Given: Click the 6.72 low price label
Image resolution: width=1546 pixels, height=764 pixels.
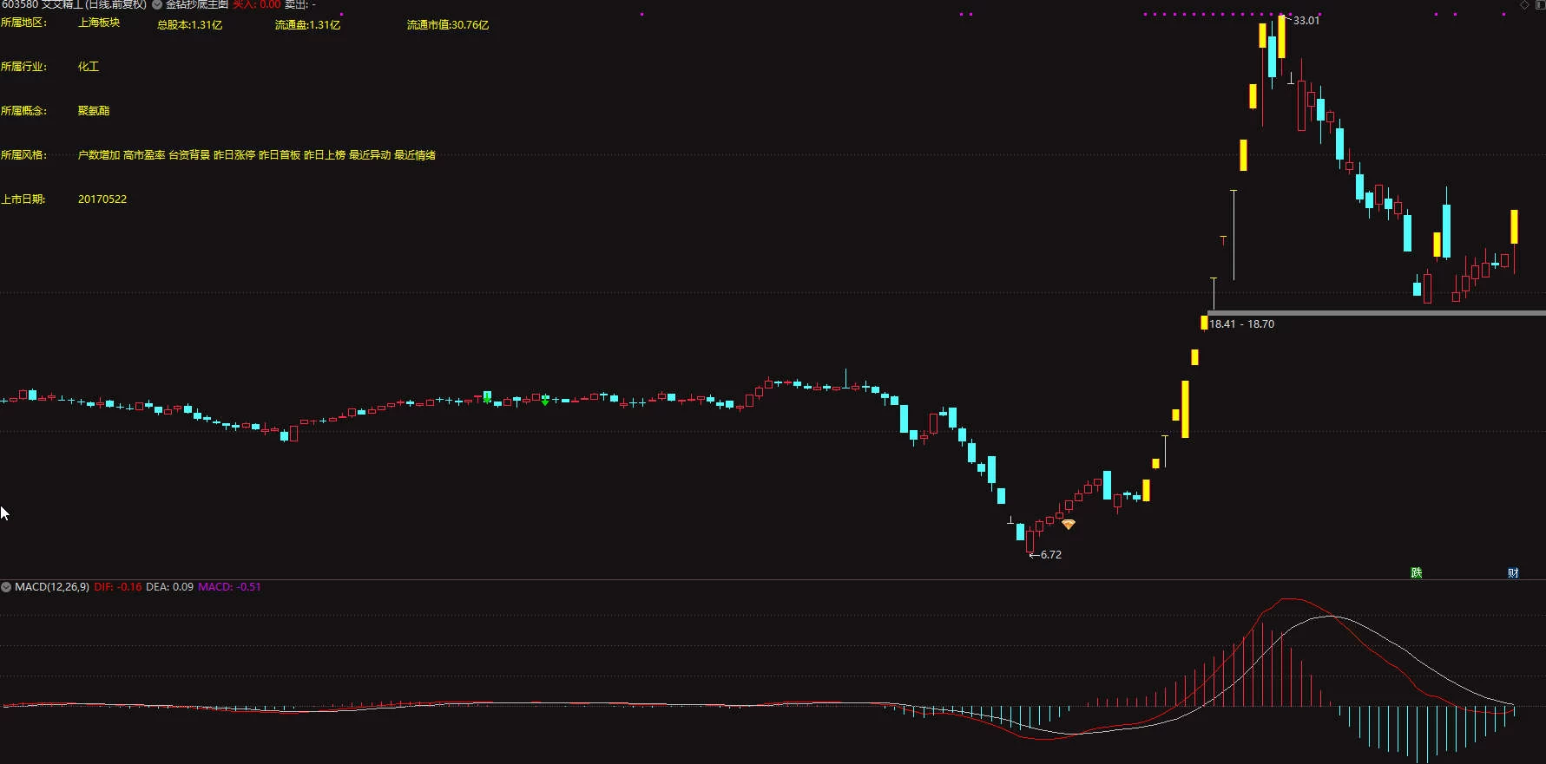Looking at the screenshot, I should point(1051,555).
